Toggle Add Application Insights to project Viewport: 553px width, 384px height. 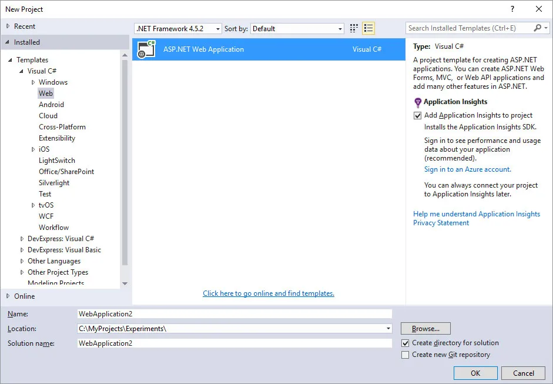[418, 115]
